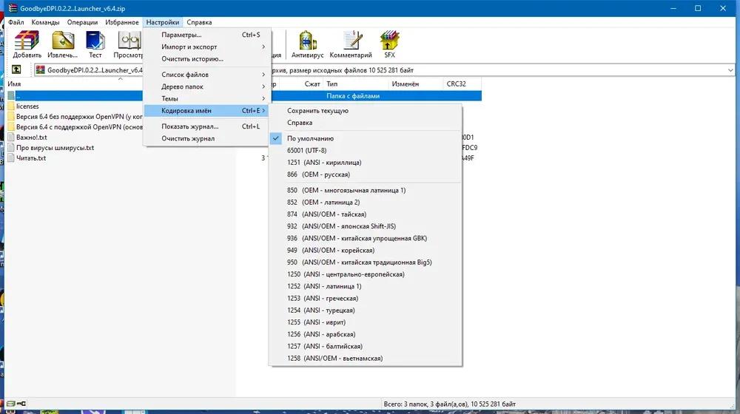Open the archive path dropdown arrow
Screen dimensions: 740x414
tap(730, 70)
